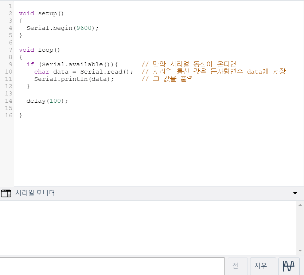Image resolution: width=304 pixels, height=275 pixels.
Task: Click comment ending with data에 저장
Action: click(214, 71)
